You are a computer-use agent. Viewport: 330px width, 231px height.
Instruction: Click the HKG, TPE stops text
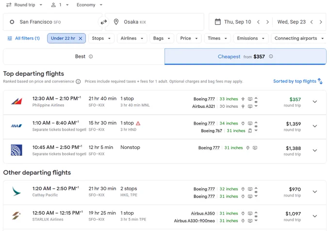129,195
